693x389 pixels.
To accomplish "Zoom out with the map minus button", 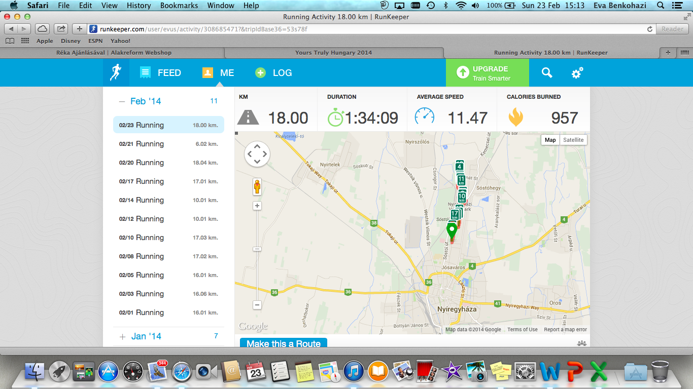I will [x=257, y=305].
